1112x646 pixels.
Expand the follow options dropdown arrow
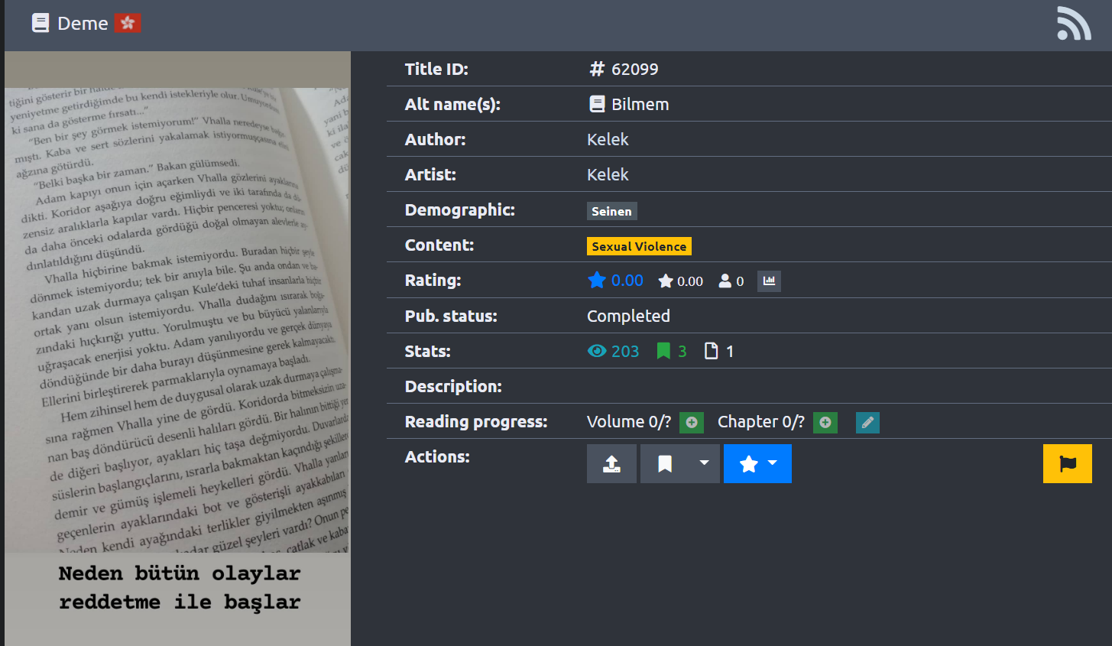(x=705, y=463)
